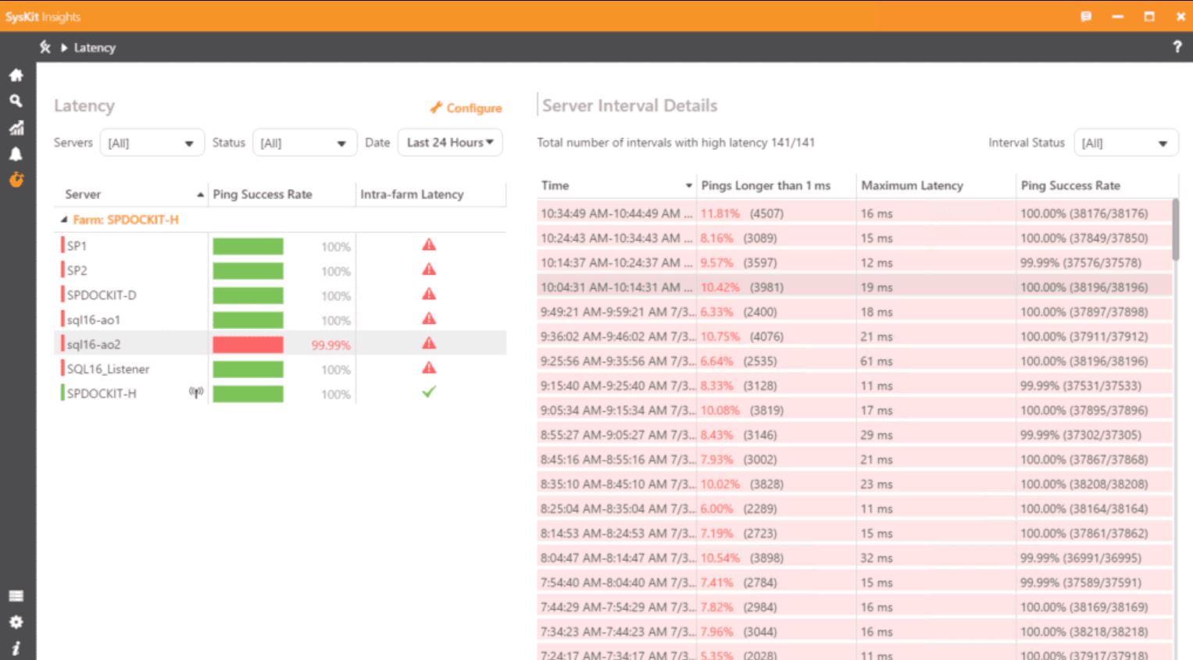
Task: Select the SPDOCKIT-D server row
Action: tap(280, 294)
